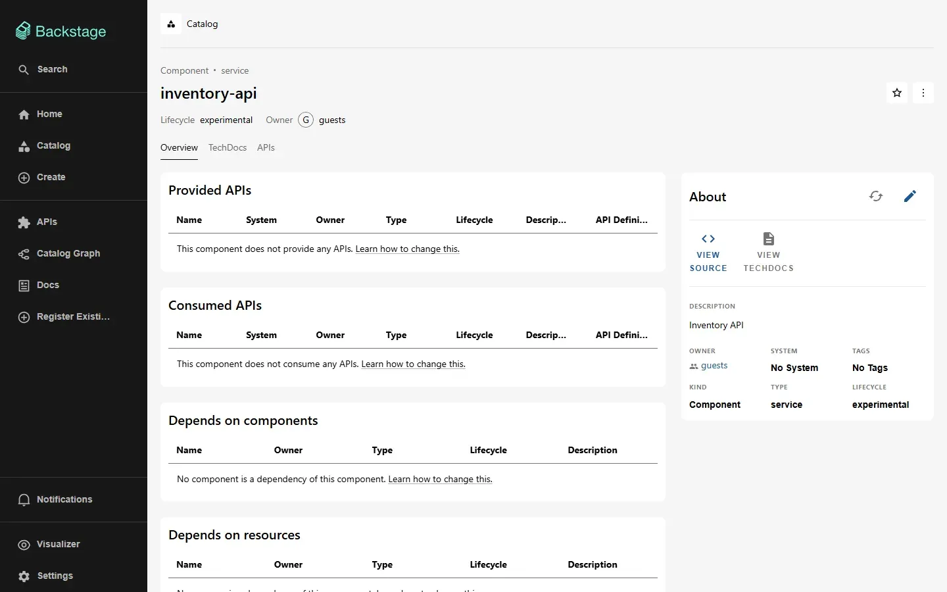Click the 'Inventory API' description text
The width and height of the screenshot is (947, 592).
pyautogui.click(x=716, y=325)
